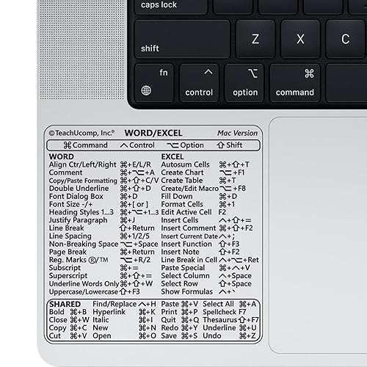The image size is (367, 367).
Task: Click the "Create Table" row
Action: [x=198, y=181]
